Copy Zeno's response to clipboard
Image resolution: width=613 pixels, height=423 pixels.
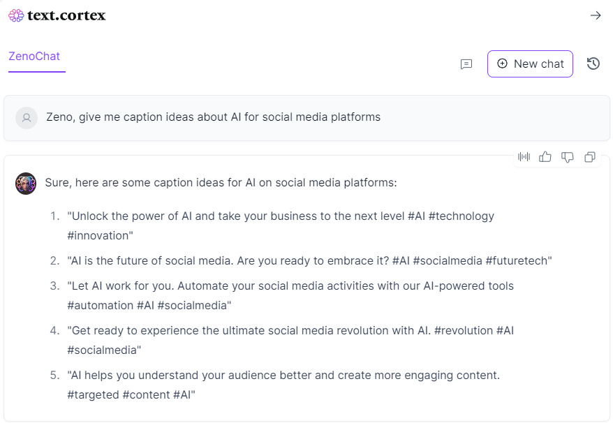[590, 157]
